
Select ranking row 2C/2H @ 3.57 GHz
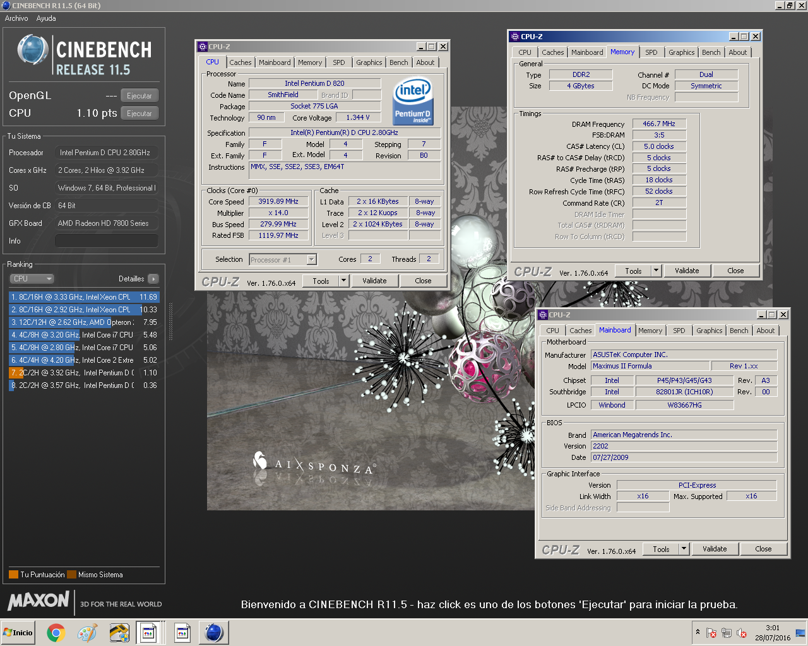pyautogui.click(x=84, y=385)
